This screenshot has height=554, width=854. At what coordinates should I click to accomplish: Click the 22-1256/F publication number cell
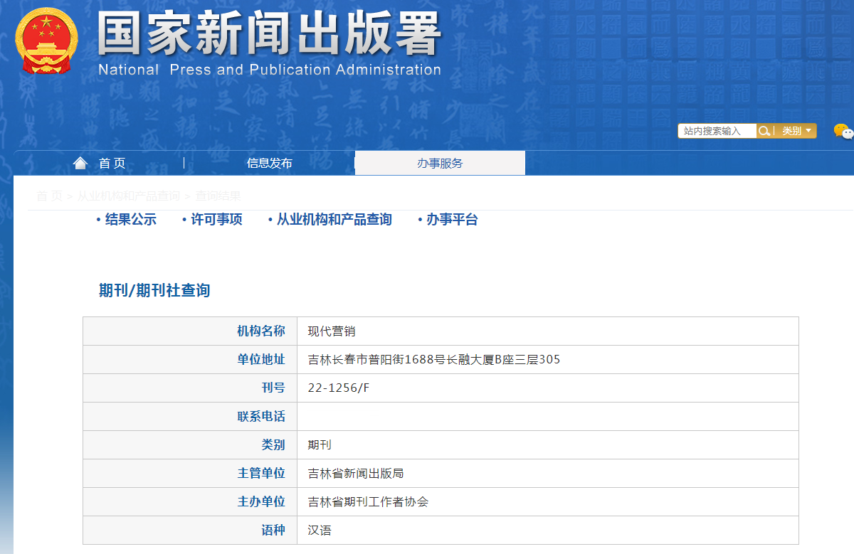pyautogui.click(x=339, y=388)
